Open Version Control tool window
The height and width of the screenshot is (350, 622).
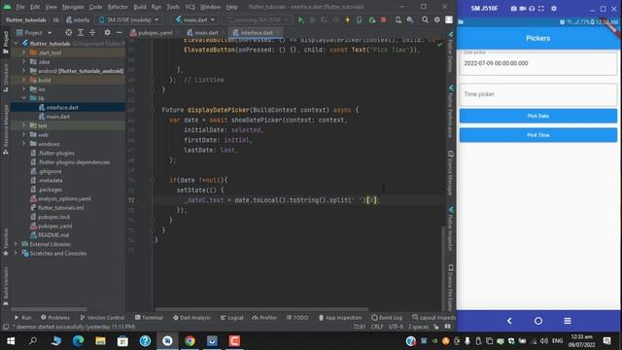tap(102, 318)
